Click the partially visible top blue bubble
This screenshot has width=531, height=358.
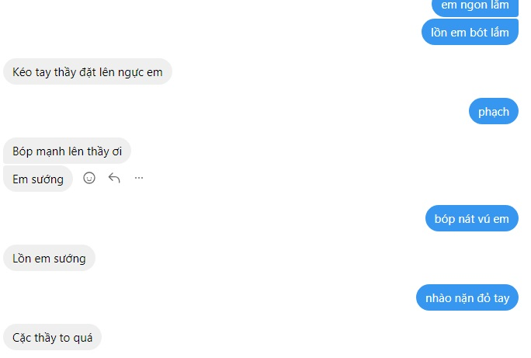(x=475, y=7)
